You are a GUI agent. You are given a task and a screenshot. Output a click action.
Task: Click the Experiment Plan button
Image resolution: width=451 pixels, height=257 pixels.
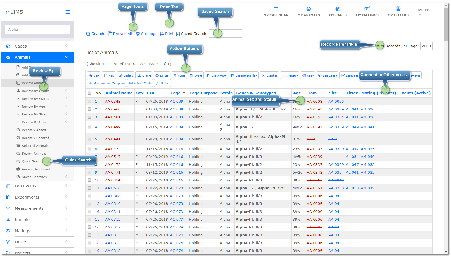244,76
